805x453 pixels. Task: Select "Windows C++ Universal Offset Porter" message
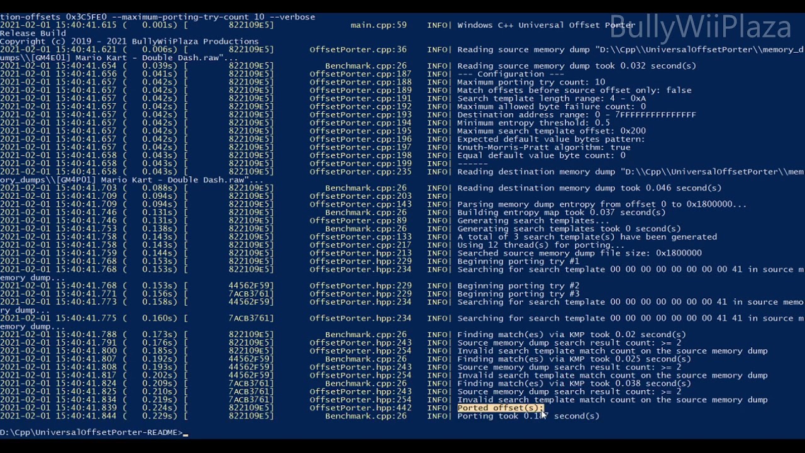pos(546,25)
